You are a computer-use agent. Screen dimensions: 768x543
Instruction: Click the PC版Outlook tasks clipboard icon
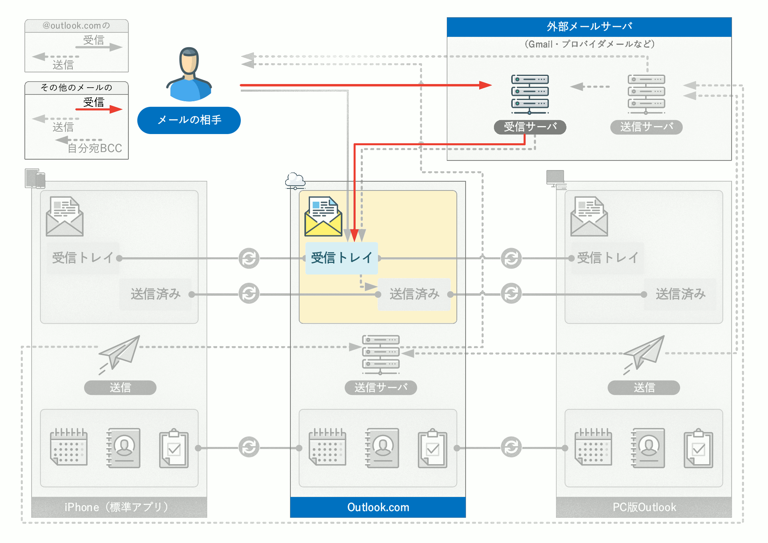(698, 448)
